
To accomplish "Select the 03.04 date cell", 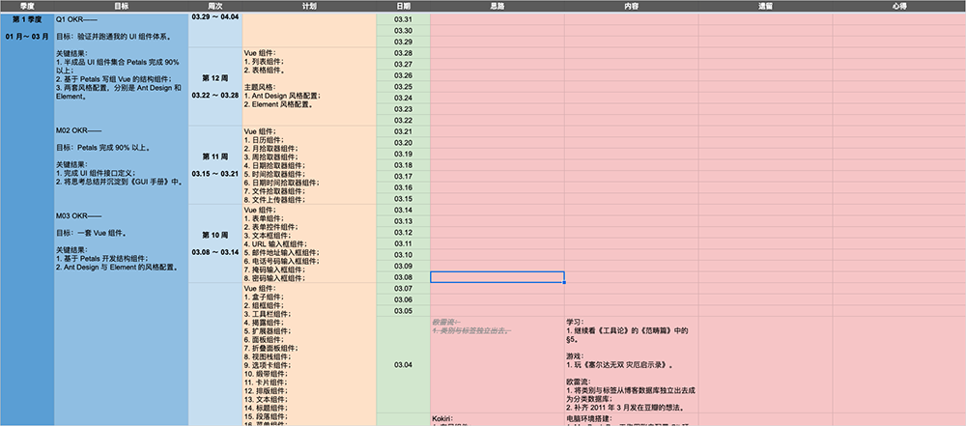I will point(403,364).
